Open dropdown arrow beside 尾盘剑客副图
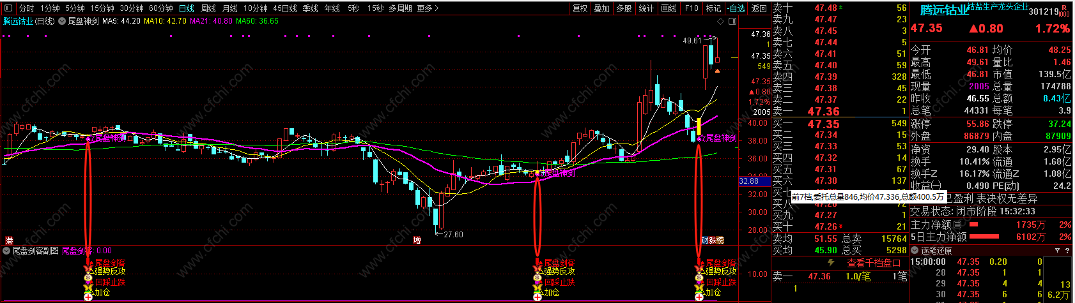The image size is (1075, 303). [7, 251]
